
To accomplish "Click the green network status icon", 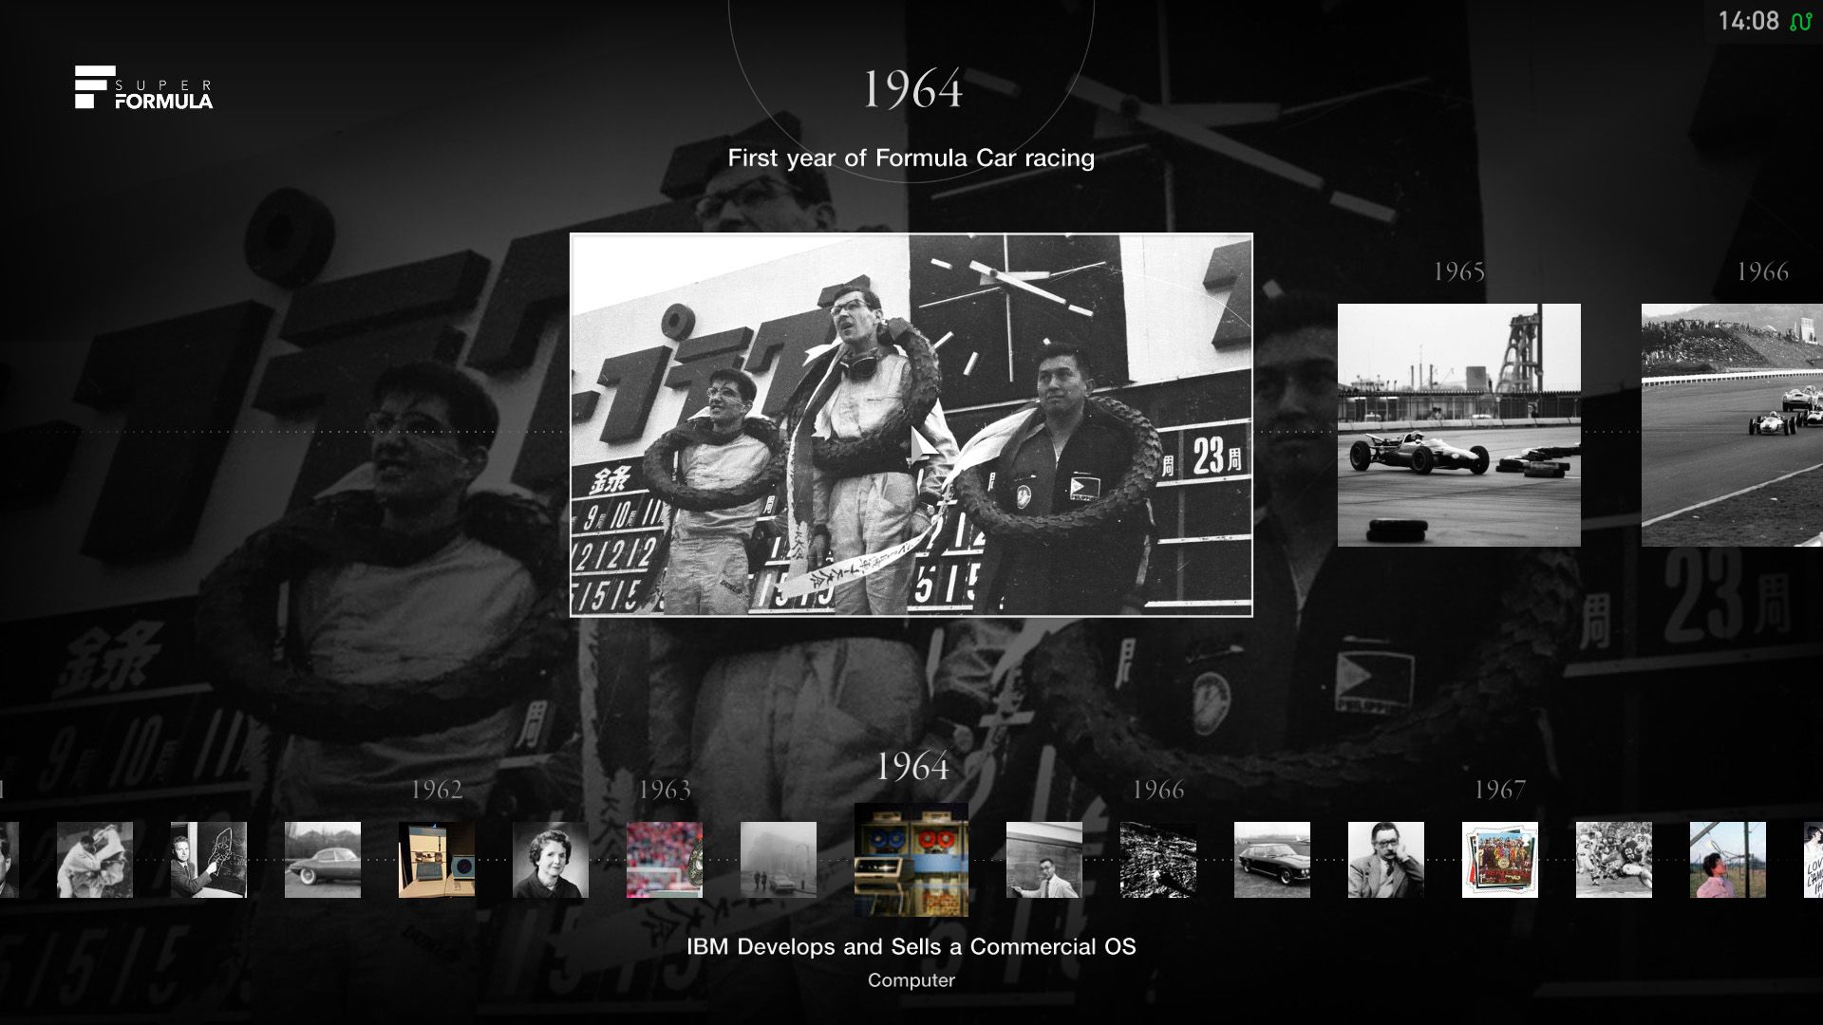I will point(1800,22).
